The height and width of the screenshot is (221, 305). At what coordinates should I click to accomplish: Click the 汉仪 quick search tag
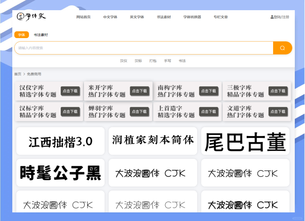[x=123, y=61]
